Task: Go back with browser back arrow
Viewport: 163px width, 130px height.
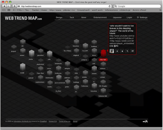Action: click(4, 6)
